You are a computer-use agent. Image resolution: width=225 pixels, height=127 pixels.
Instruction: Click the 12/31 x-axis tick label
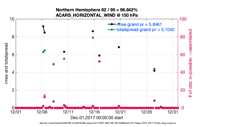coord(173,112)
